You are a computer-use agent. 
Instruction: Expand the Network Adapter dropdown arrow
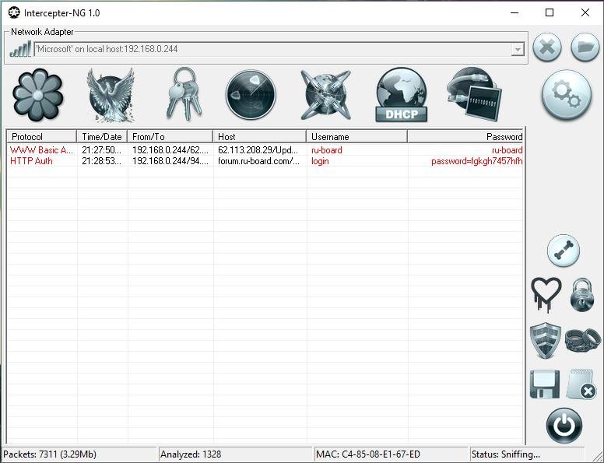click(x=518, y=49)
